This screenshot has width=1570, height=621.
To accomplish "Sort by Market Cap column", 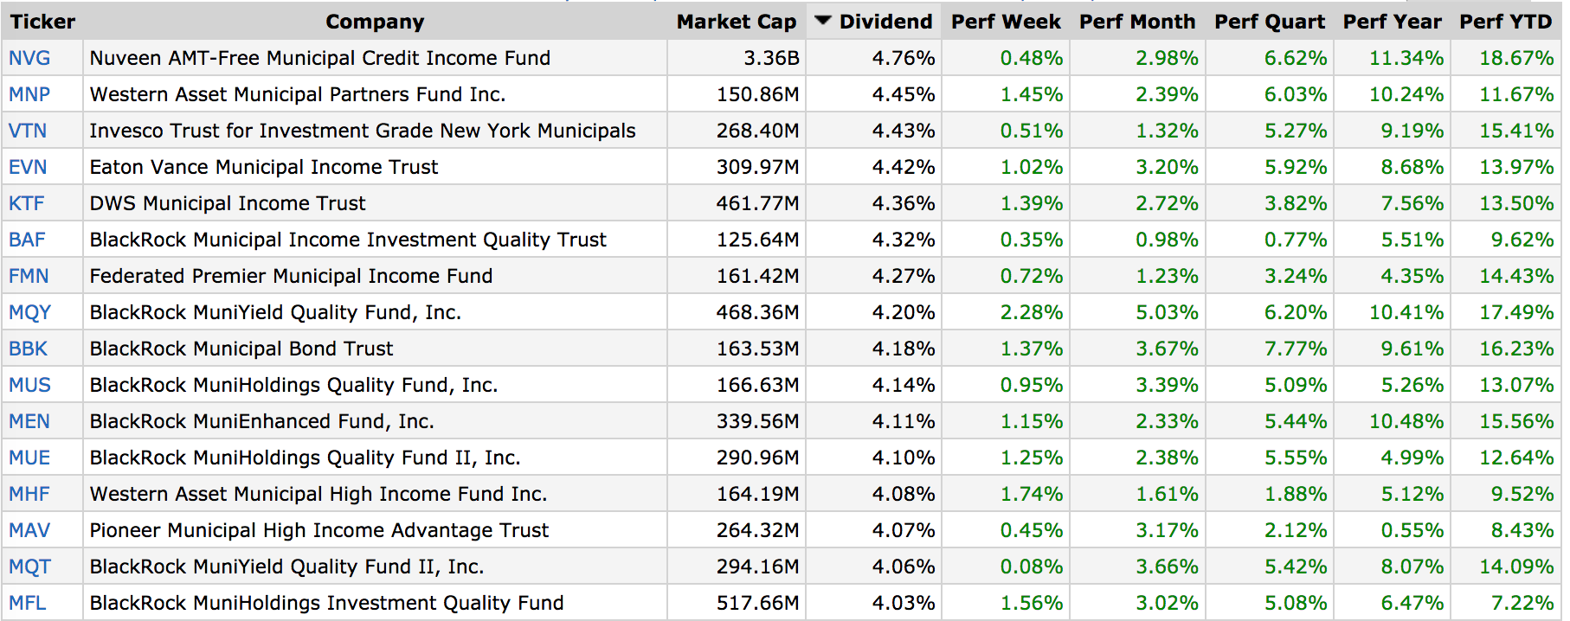I will pos(736,22).
